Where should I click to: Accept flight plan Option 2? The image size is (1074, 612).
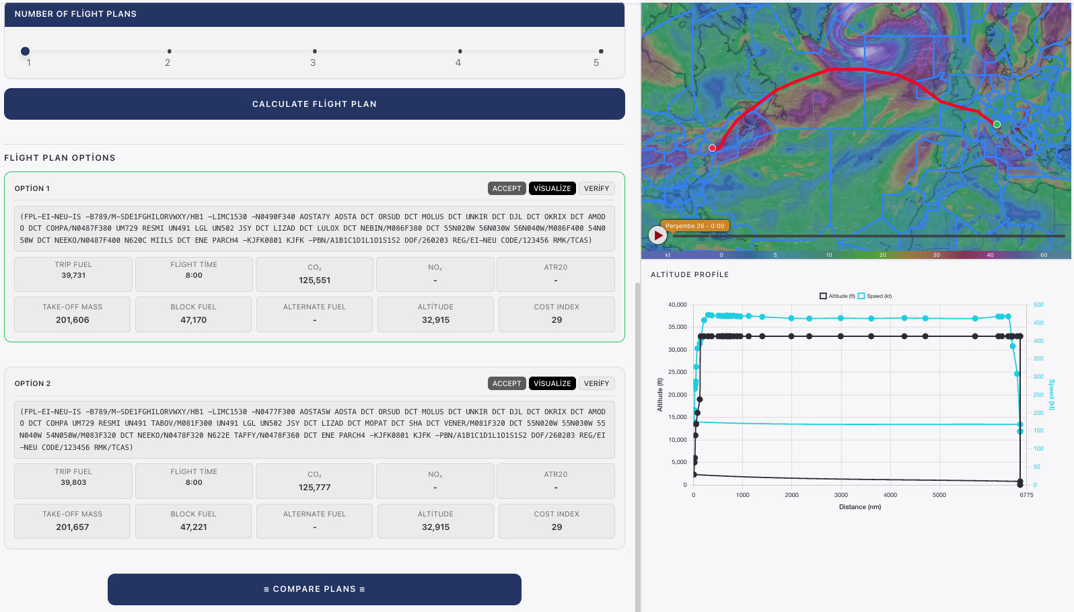click(x=507, y=383)
